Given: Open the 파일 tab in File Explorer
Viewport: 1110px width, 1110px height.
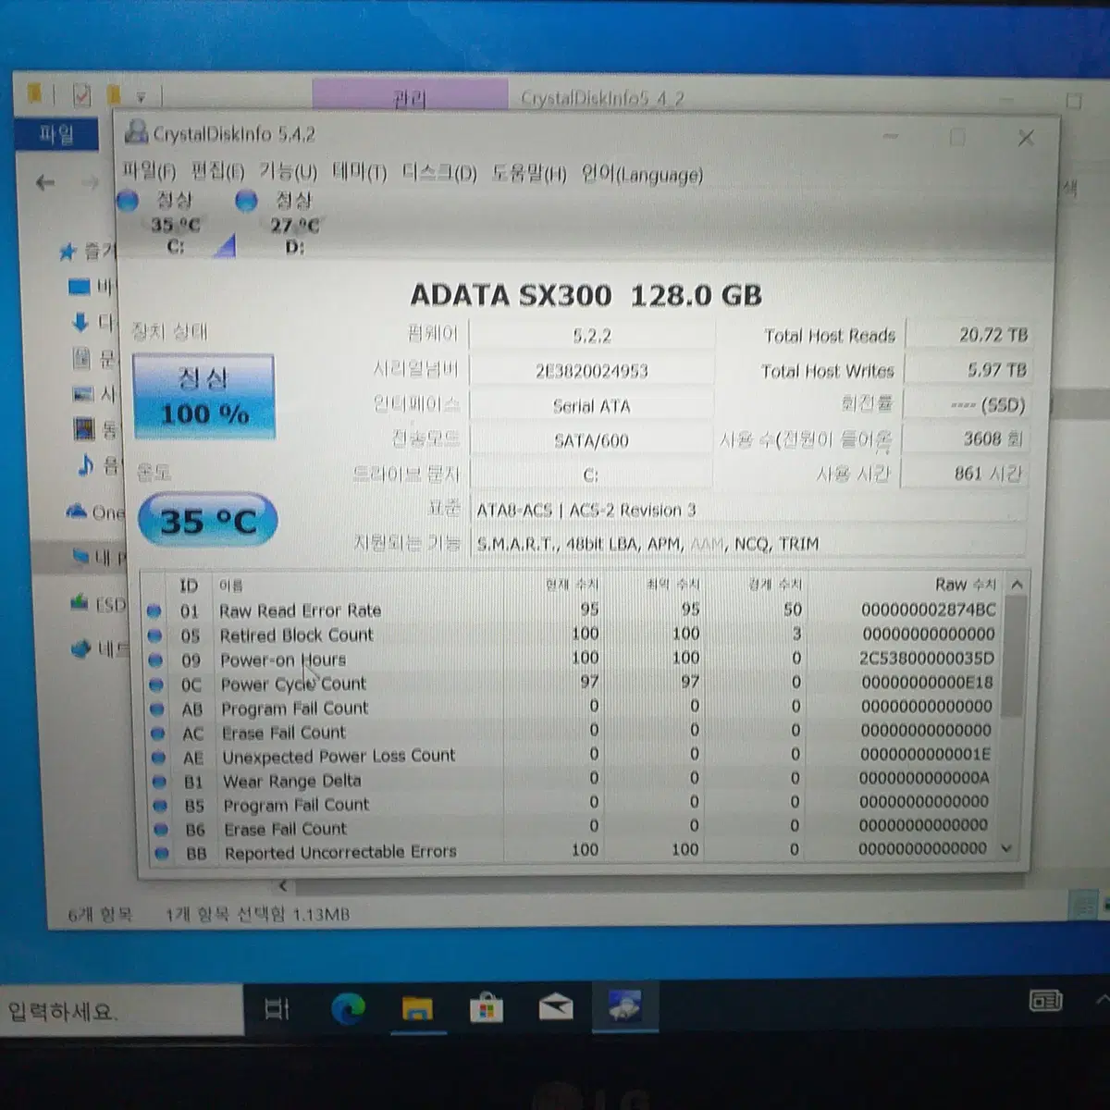Looking at the screenshot, I should pyautogui.click(x=56, y=134).
